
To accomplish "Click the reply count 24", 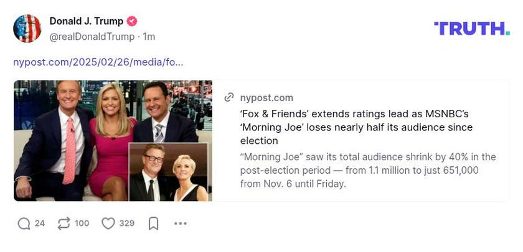I will (x=39, y=223).
